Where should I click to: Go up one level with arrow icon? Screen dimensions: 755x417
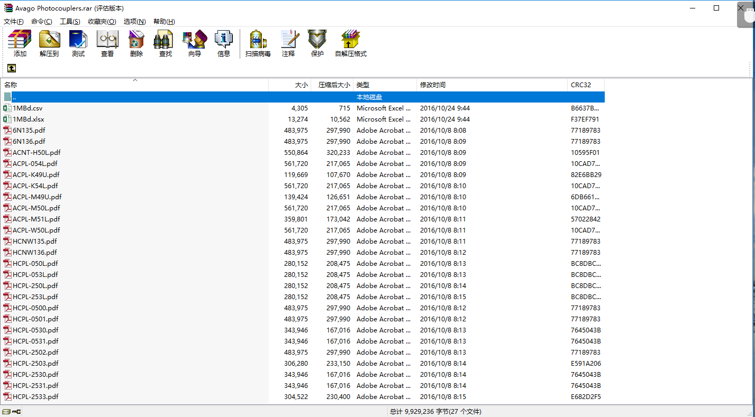[x=11, y=68]
